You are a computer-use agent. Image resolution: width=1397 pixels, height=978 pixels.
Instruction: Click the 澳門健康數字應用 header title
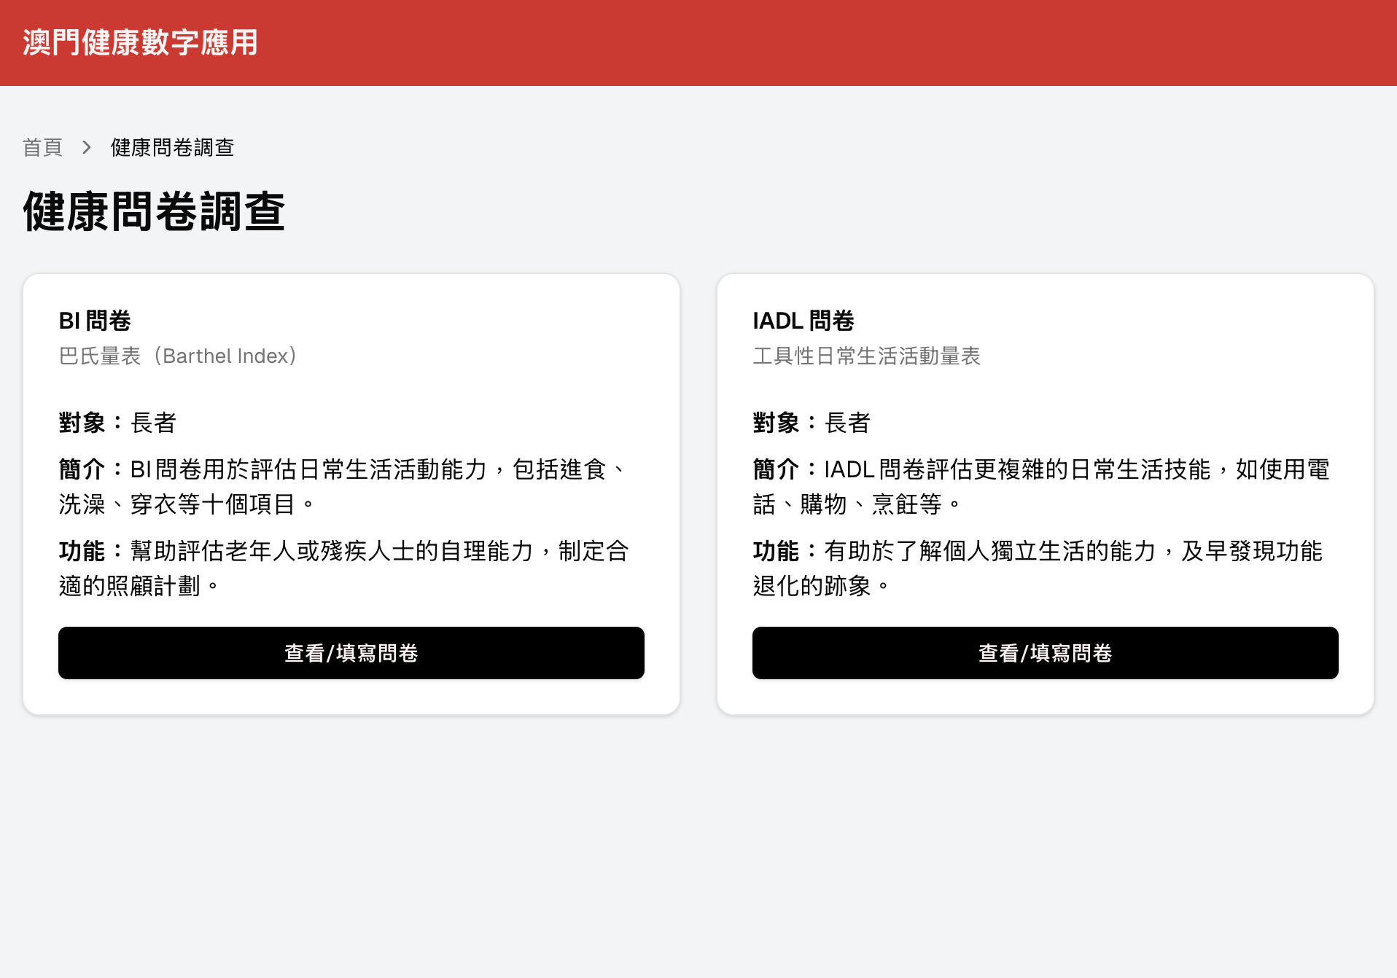(x=140, y=42)
